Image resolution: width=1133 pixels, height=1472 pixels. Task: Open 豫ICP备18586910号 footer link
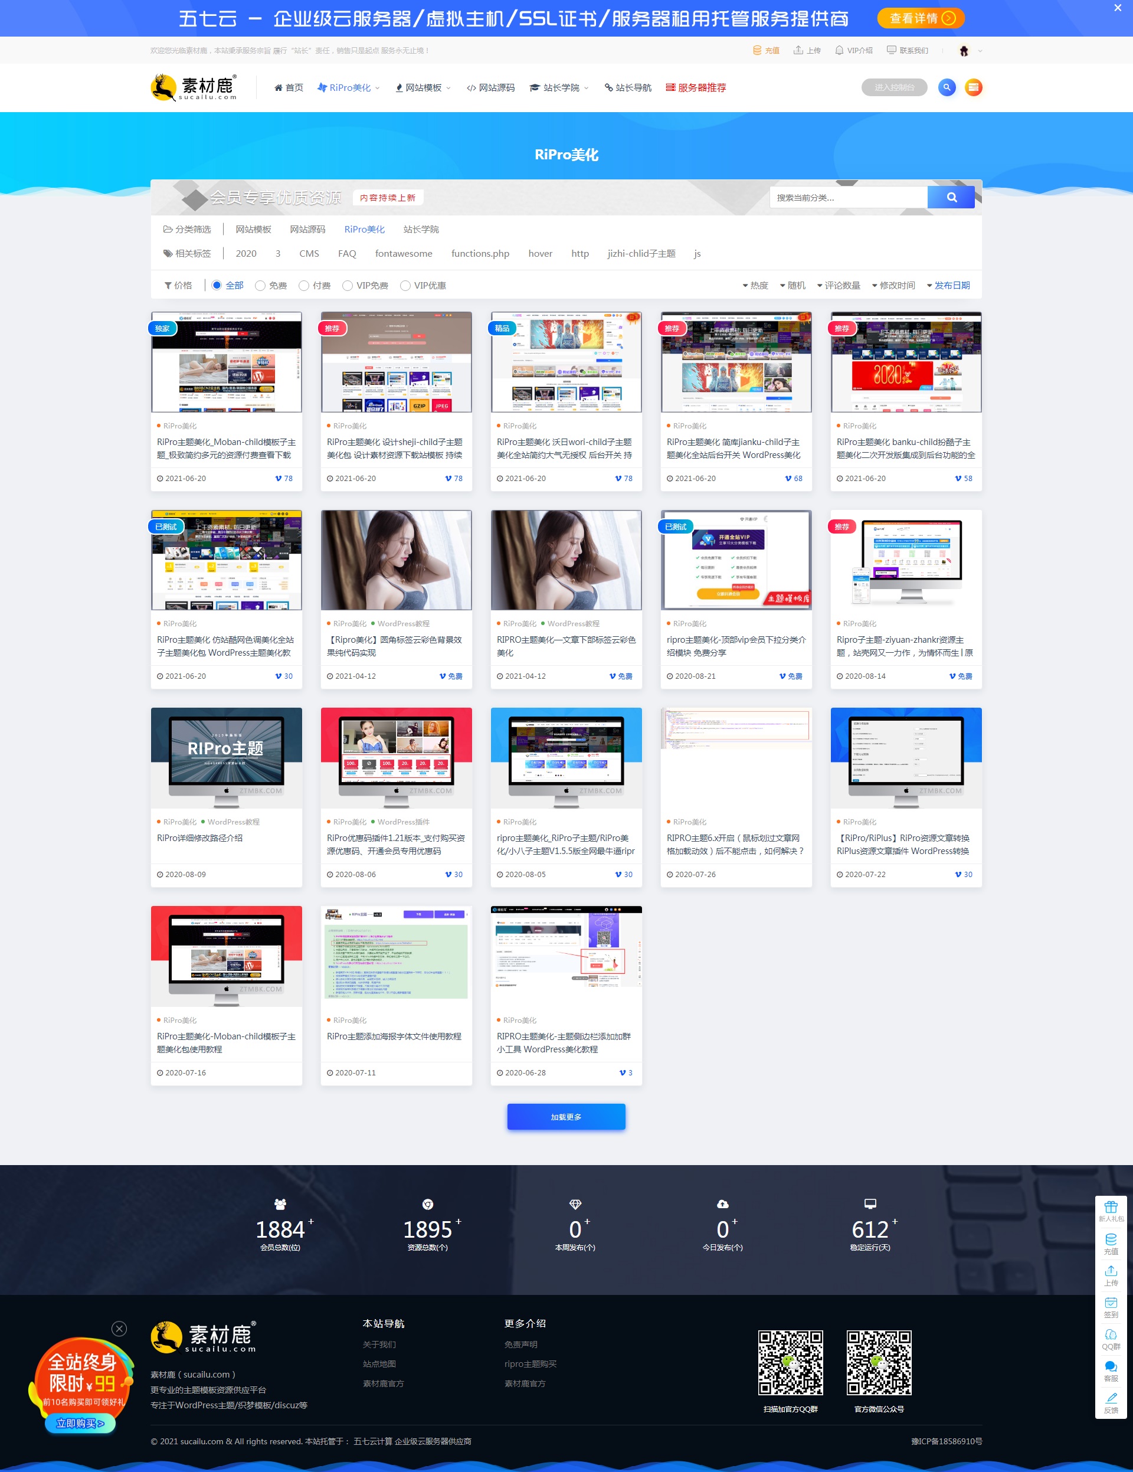tap(947, 1441)
